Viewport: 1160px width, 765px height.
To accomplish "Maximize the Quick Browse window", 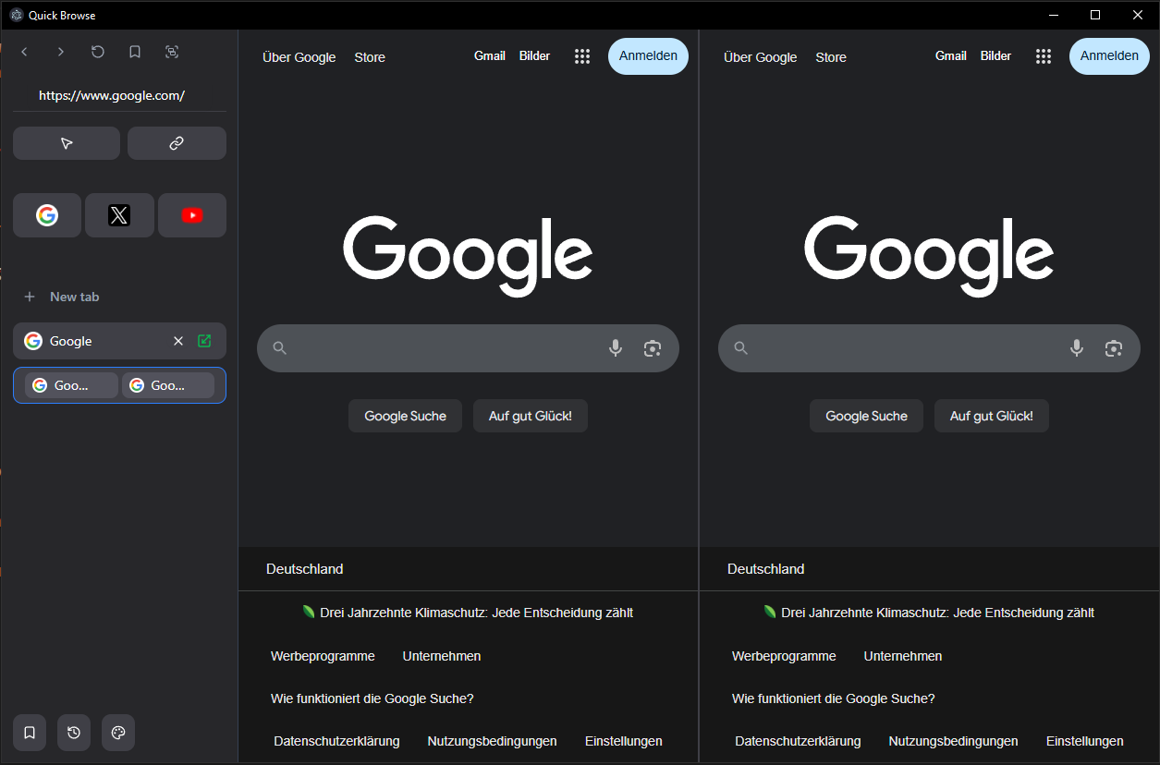I will [1095, 15].
